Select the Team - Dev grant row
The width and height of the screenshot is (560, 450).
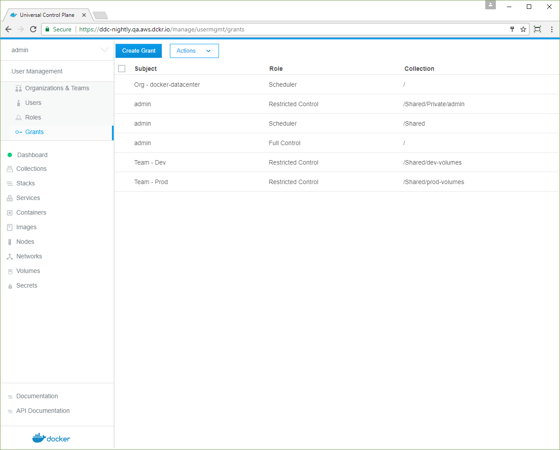(150, 162)
